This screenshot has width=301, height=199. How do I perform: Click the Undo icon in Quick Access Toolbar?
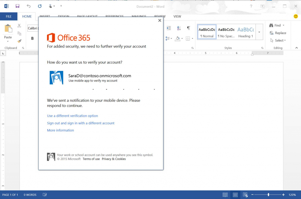coord(28,6)
